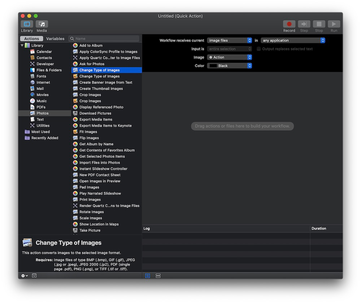Click the Record button in toolbar
The width and height of the screenshot is (361, 303).
pos(289,24)
